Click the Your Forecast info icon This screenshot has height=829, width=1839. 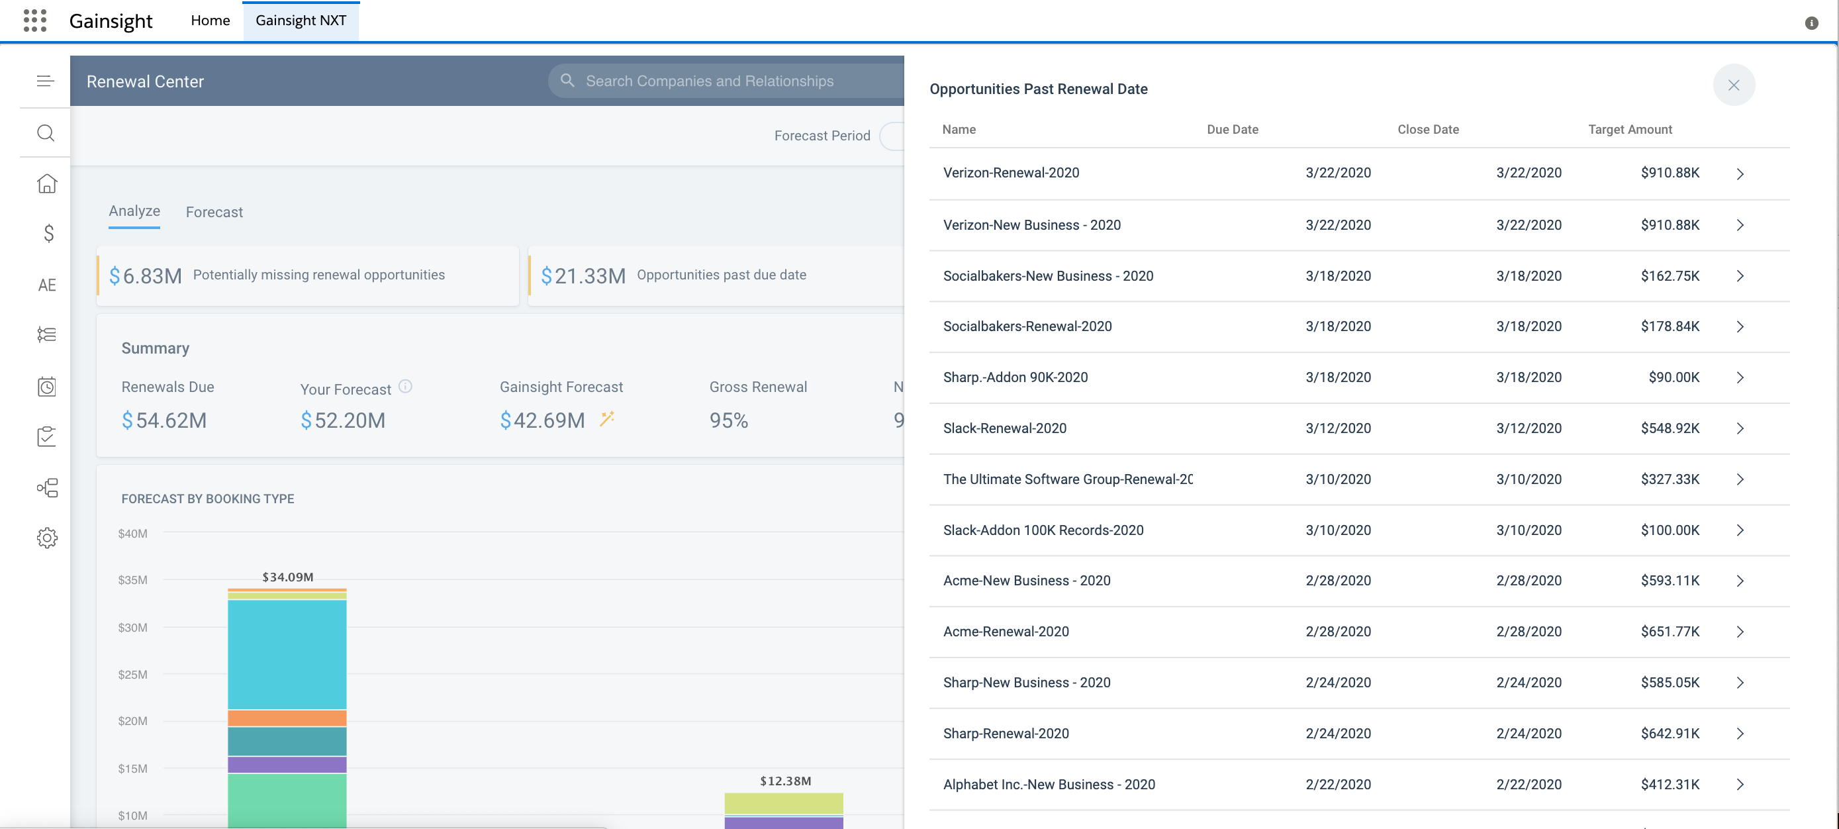[406, 386]
